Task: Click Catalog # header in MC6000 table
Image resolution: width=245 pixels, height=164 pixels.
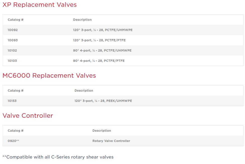Action: tap(16, 91)
